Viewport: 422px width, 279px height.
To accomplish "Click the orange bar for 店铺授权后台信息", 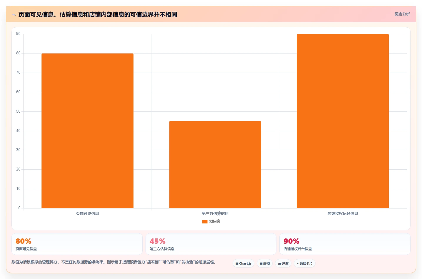I will pos(343,121).
